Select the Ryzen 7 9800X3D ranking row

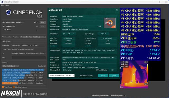23,78
